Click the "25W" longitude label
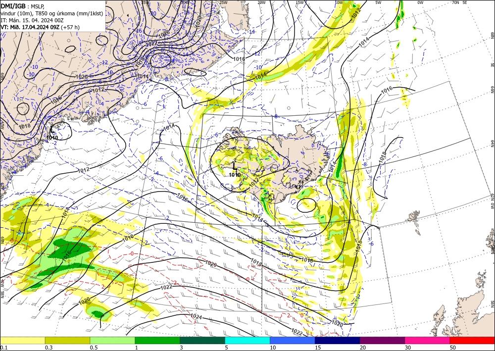The height and width of the screenshot is (351, 495). (223, 2)
